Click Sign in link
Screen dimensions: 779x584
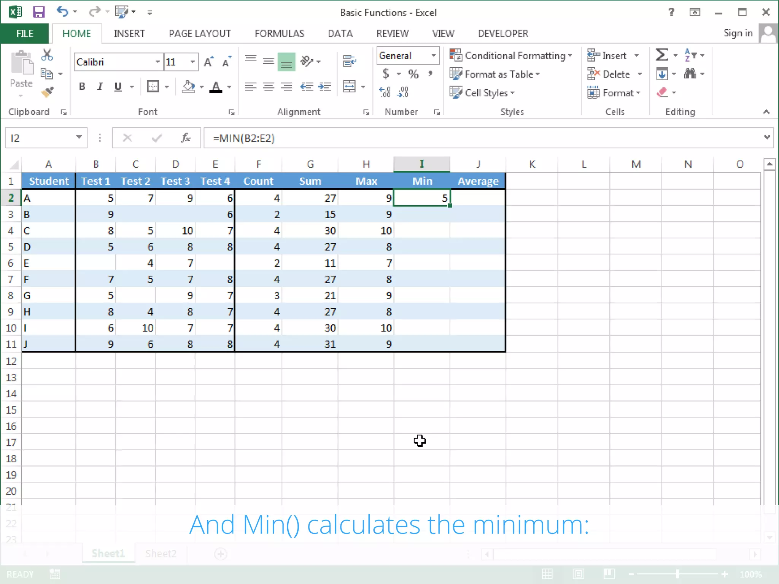point(738,33)
